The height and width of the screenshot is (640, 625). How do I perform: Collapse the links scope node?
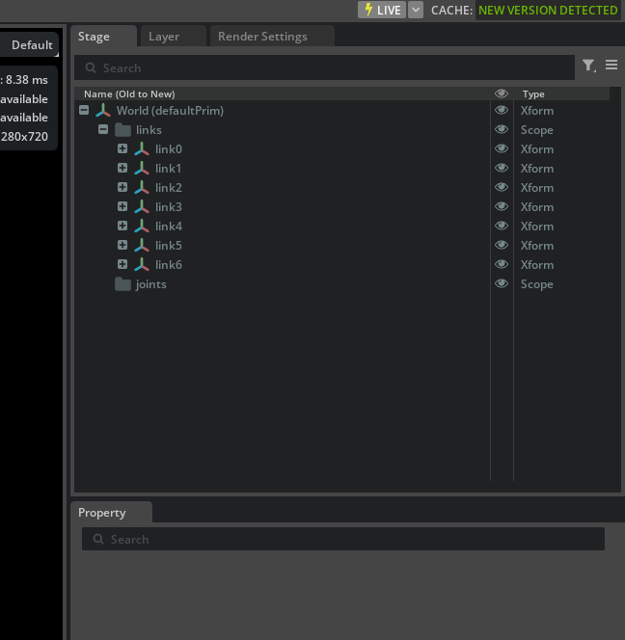click(103, 130)
